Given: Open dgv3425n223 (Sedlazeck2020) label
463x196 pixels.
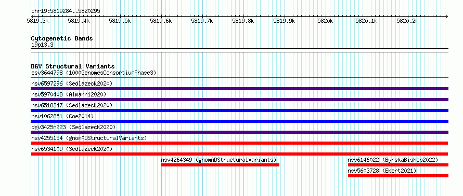Looking at the screenshot, I should pos(73,127).
